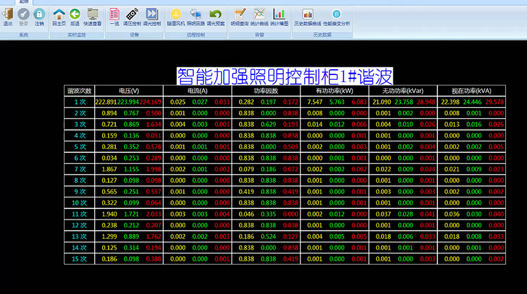Select the 7 次 harmonic row label

pyautogui.click(x=80, y=169)
